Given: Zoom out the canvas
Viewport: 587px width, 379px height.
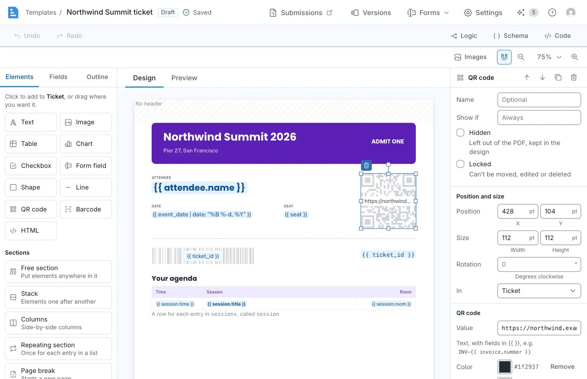Looking at the screenshot, I should 521,57.
